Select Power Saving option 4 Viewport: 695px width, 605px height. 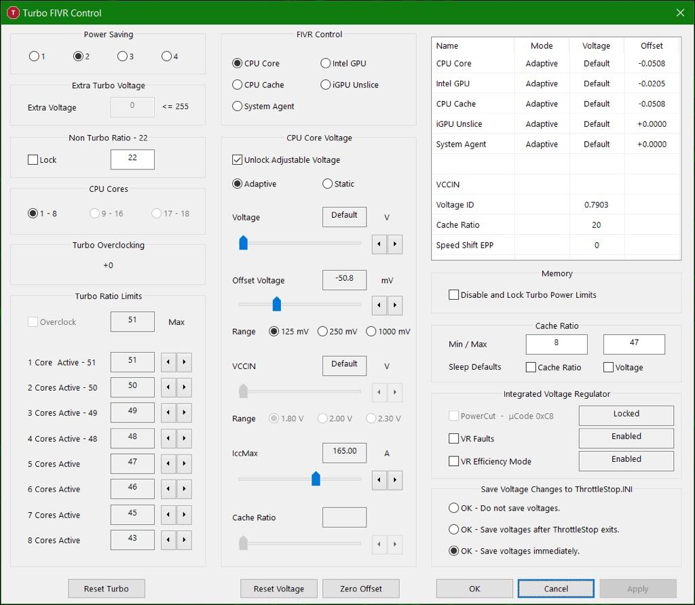[x=170, y=56]
